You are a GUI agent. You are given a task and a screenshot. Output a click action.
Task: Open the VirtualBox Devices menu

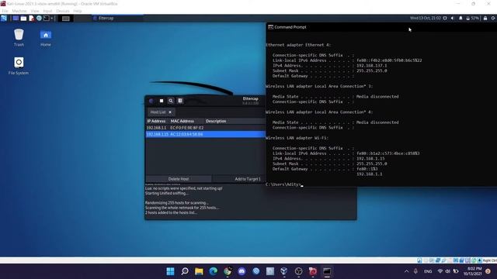(x=62, y=11)
